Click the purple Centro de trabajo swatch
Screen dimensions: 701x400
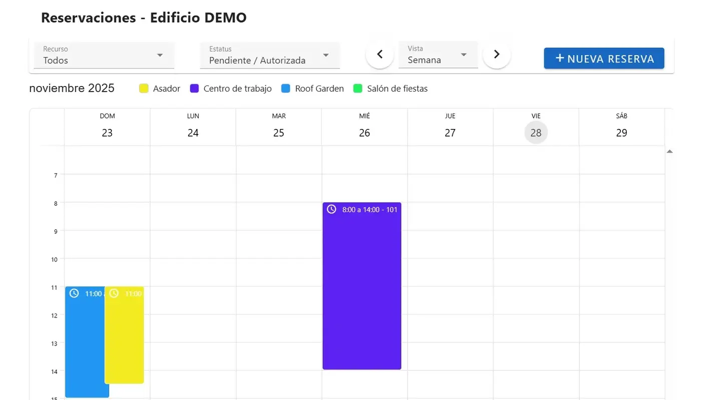(195, 88)
